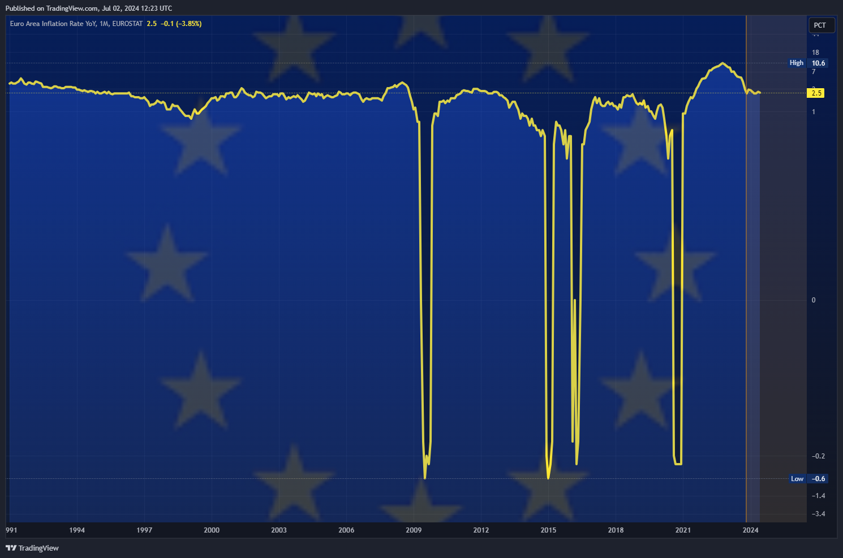Click the −3.4 tick on the price axis
The width and height of the screenshot is (843, 558).
tap(818, 513)
